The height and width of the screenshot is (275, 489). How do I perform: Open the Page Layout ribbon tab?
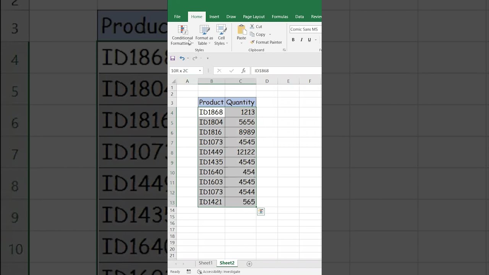tap(254, 17)
